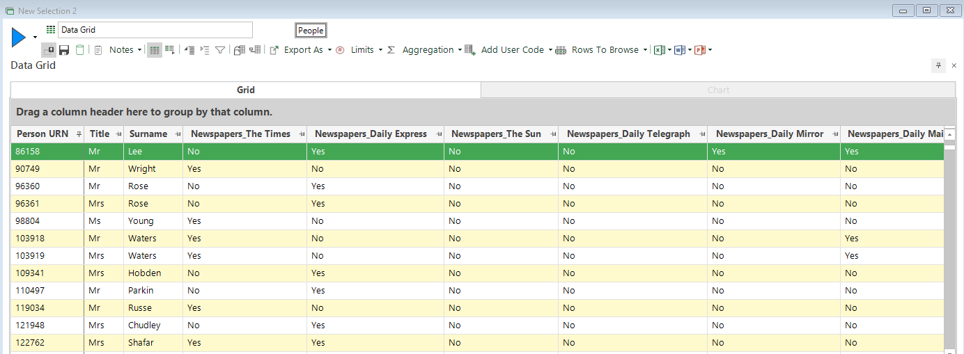Pin the Data Grid panel
The image size is (964, 354).
pos(938,65)
